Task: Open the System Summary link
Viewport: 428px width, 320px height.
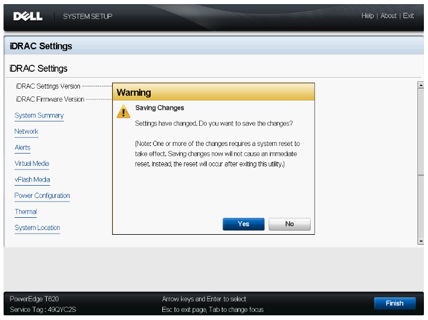Action: click(39, 116)
